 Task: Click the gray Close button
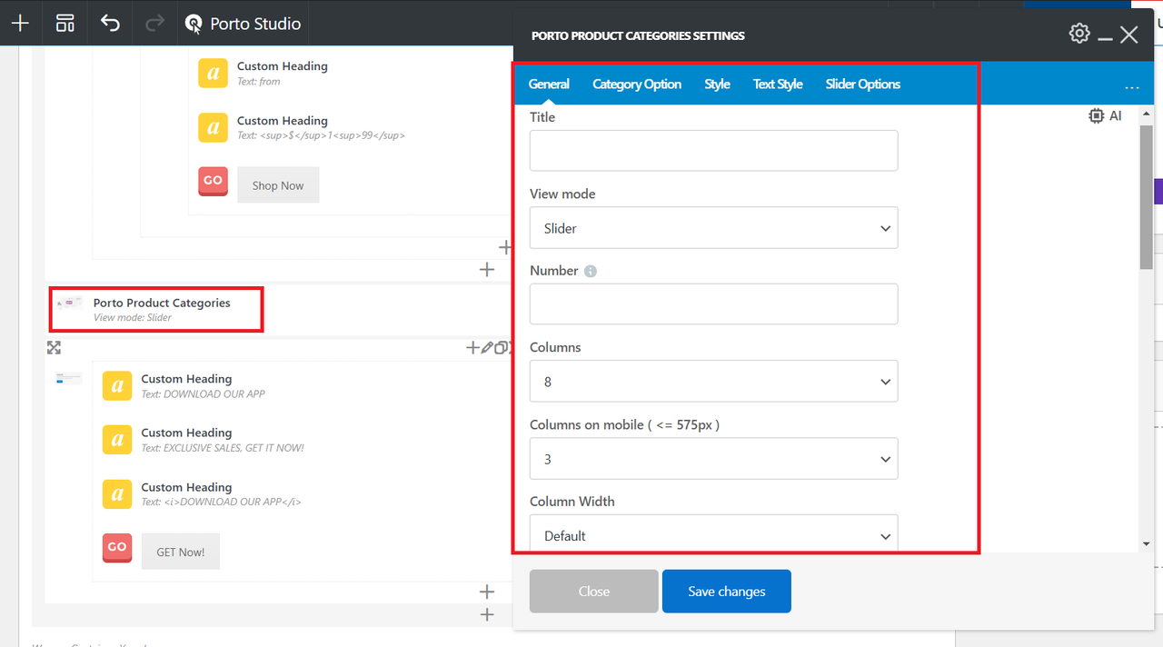click(x=594, y=592)
